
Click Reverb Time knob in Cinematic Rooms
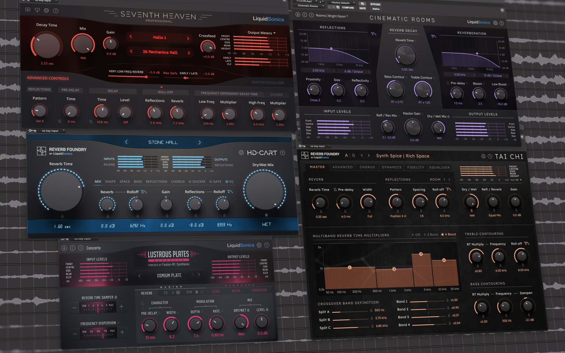[x=406, y=55]
